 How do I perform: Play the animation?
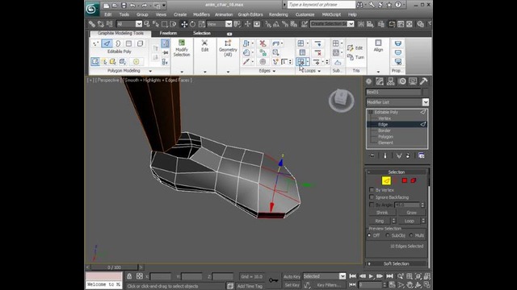(x=371, y=276)
